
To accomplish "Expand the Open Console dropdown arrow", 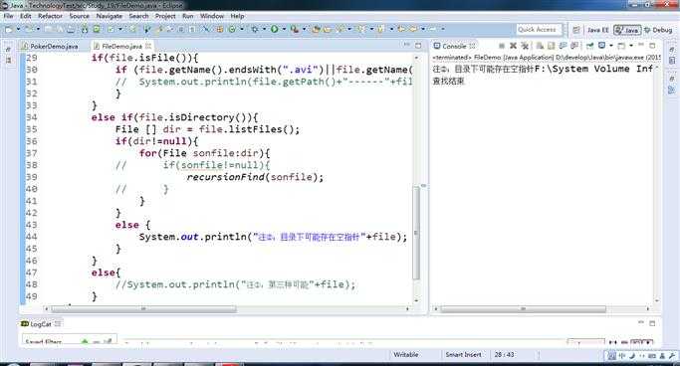I will [x=630, y=46].
